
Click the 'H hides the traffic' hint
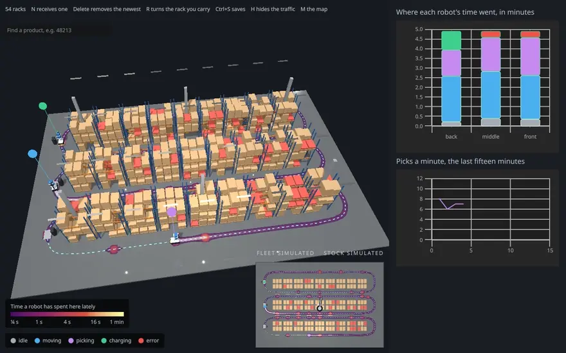tap(273, 9)
